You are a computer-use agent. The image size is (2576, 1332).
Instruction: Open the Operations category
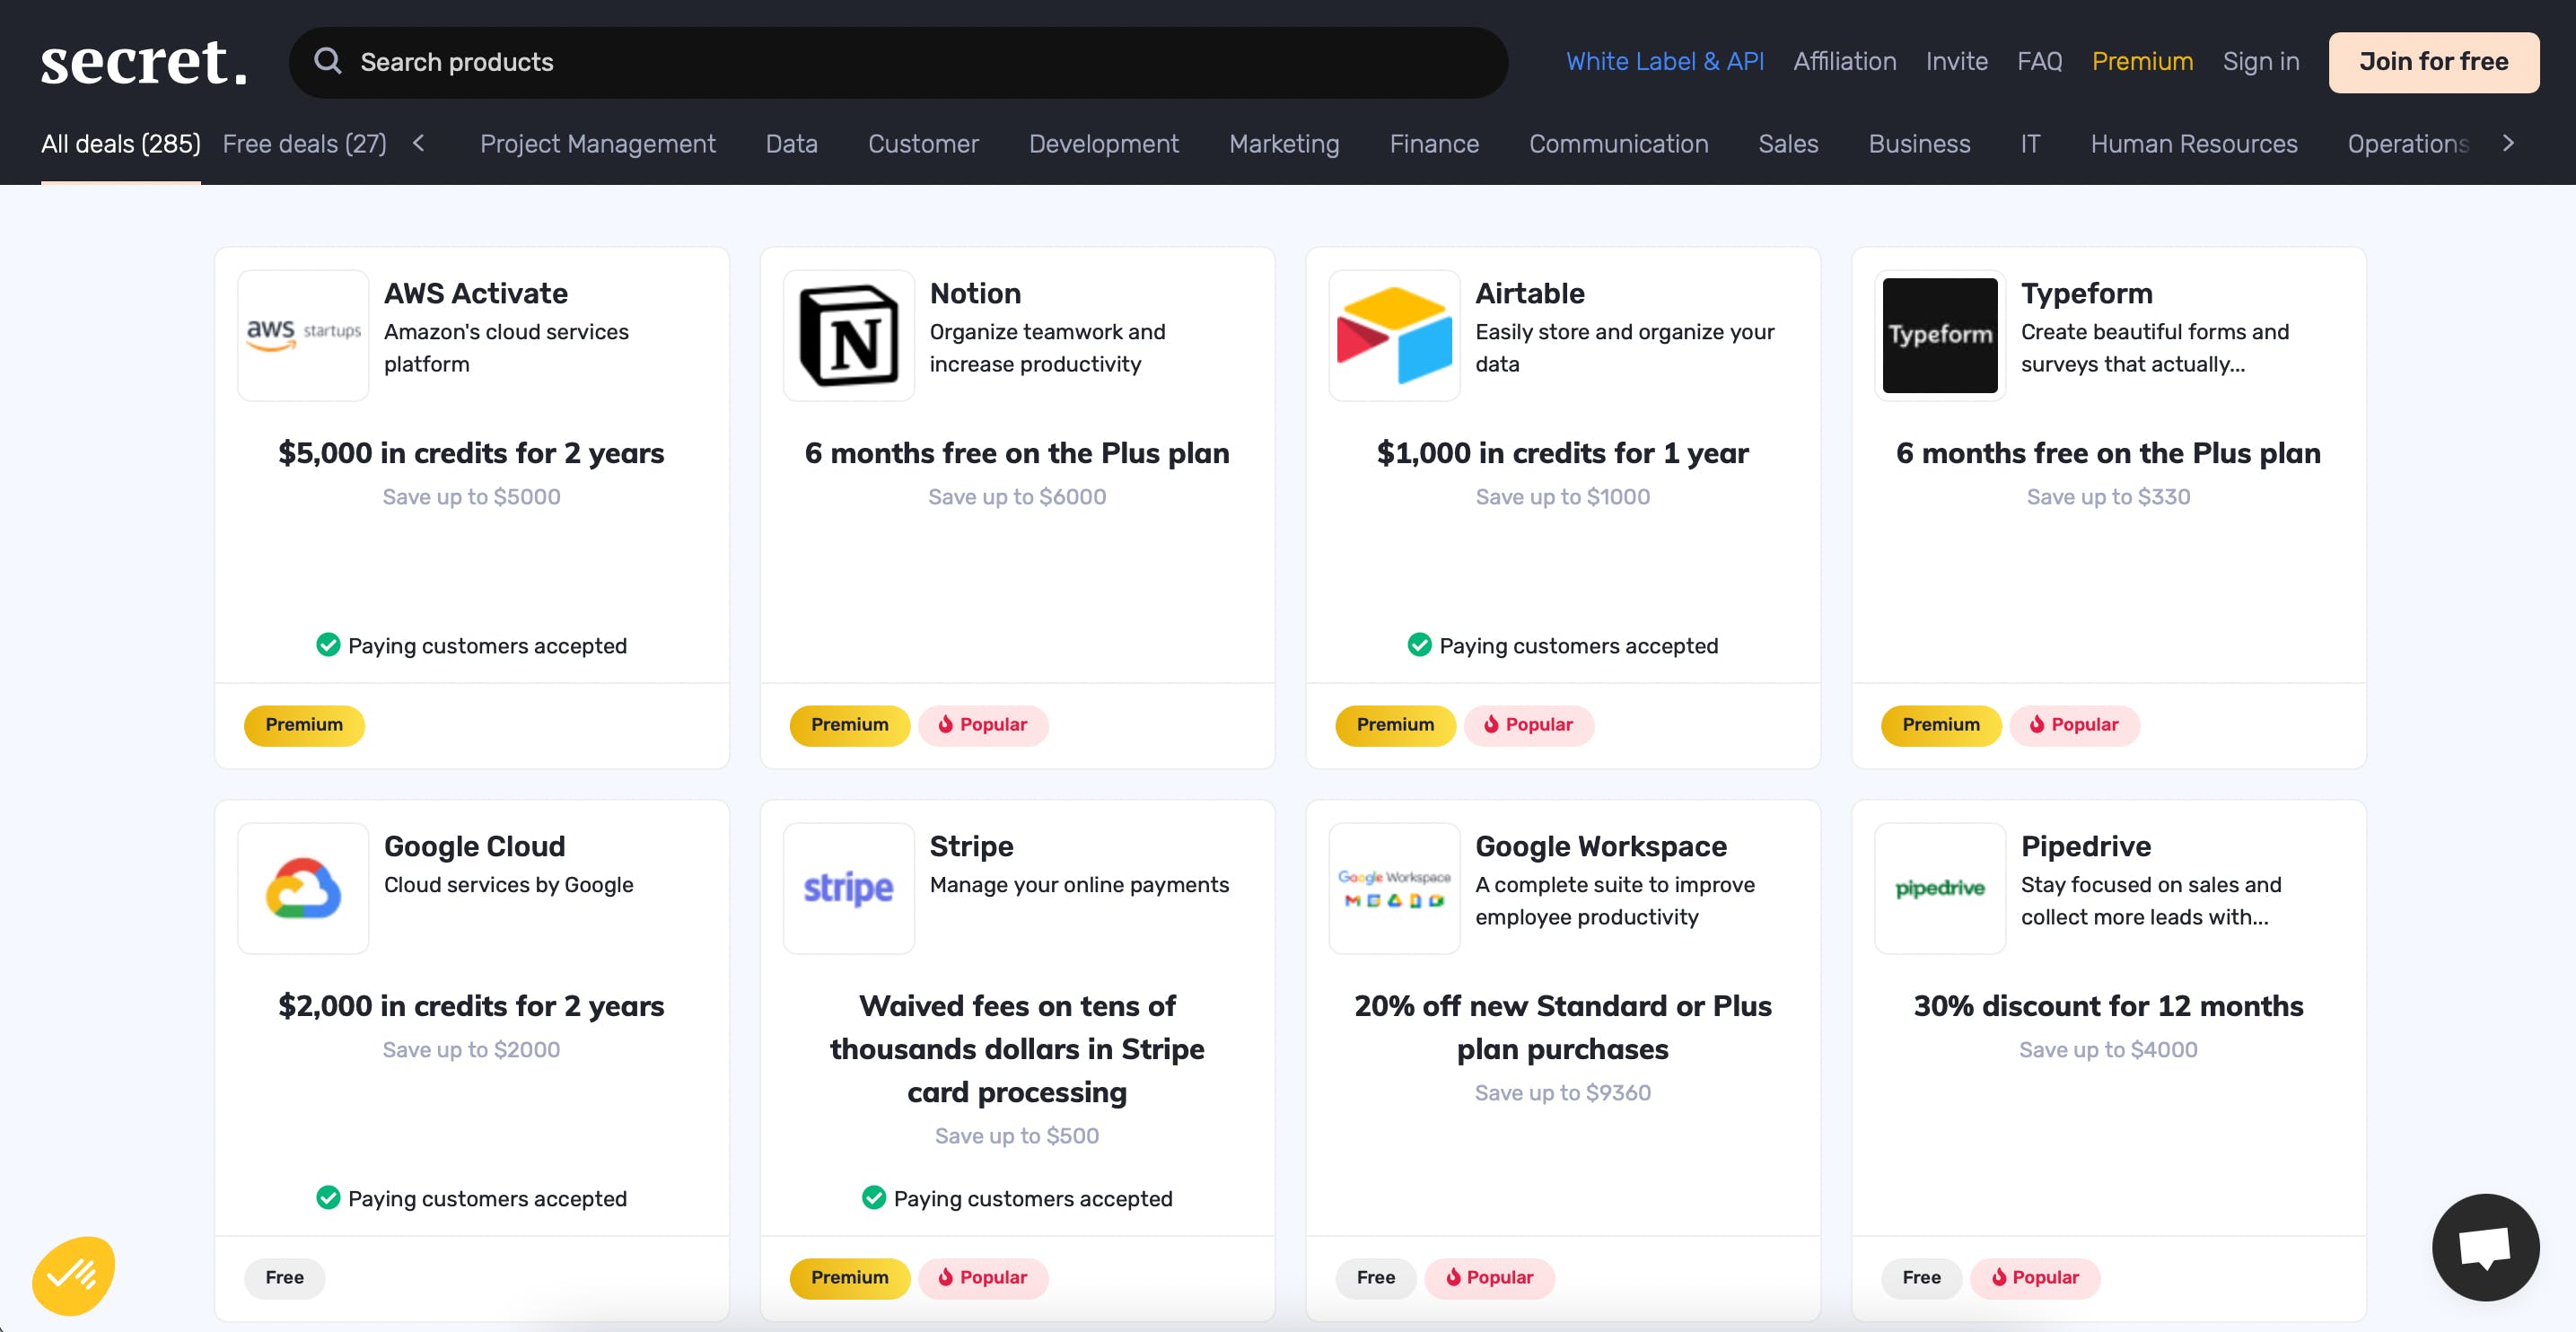pyautogui.click(x=2408, y=144)
